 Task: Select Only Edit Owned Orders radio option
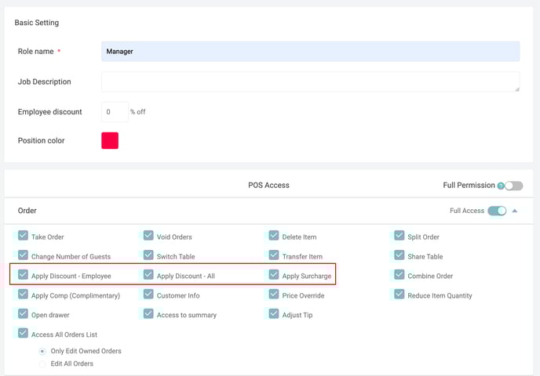(x=42, y=351)
